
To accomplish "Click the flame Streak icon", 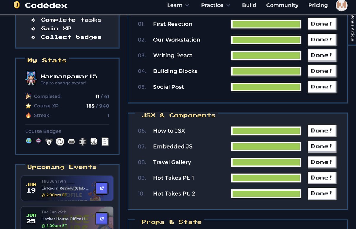I will [x=28, y=115].
